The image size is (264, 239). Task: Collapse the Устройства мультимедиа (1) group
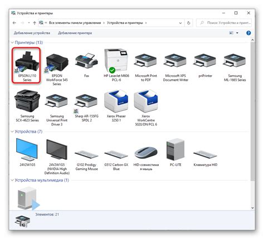pos(12,180)
